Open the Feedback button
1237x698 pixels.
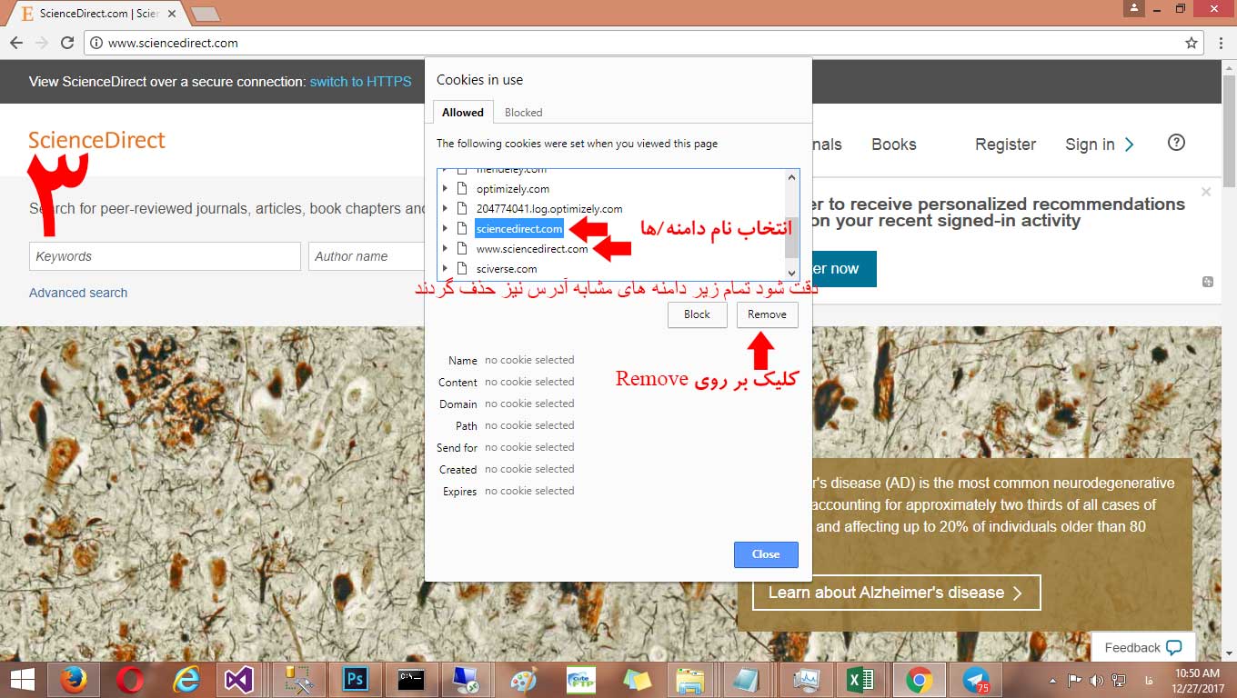tap(1142, 648)
